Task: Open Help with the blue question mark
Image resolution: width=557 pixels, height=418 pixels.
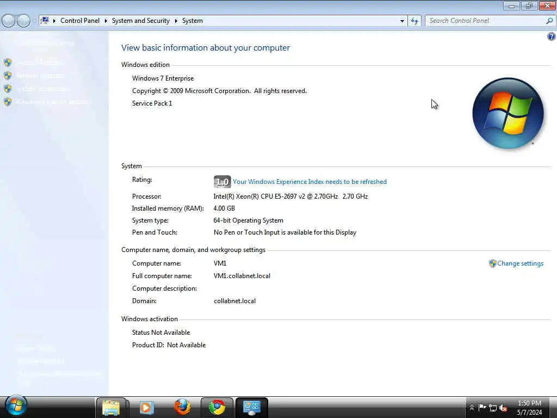Action: pos(552,36)
